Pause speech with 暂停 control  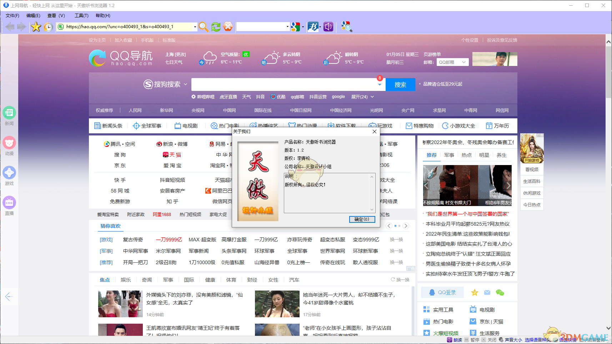click(x=475, y=340)
